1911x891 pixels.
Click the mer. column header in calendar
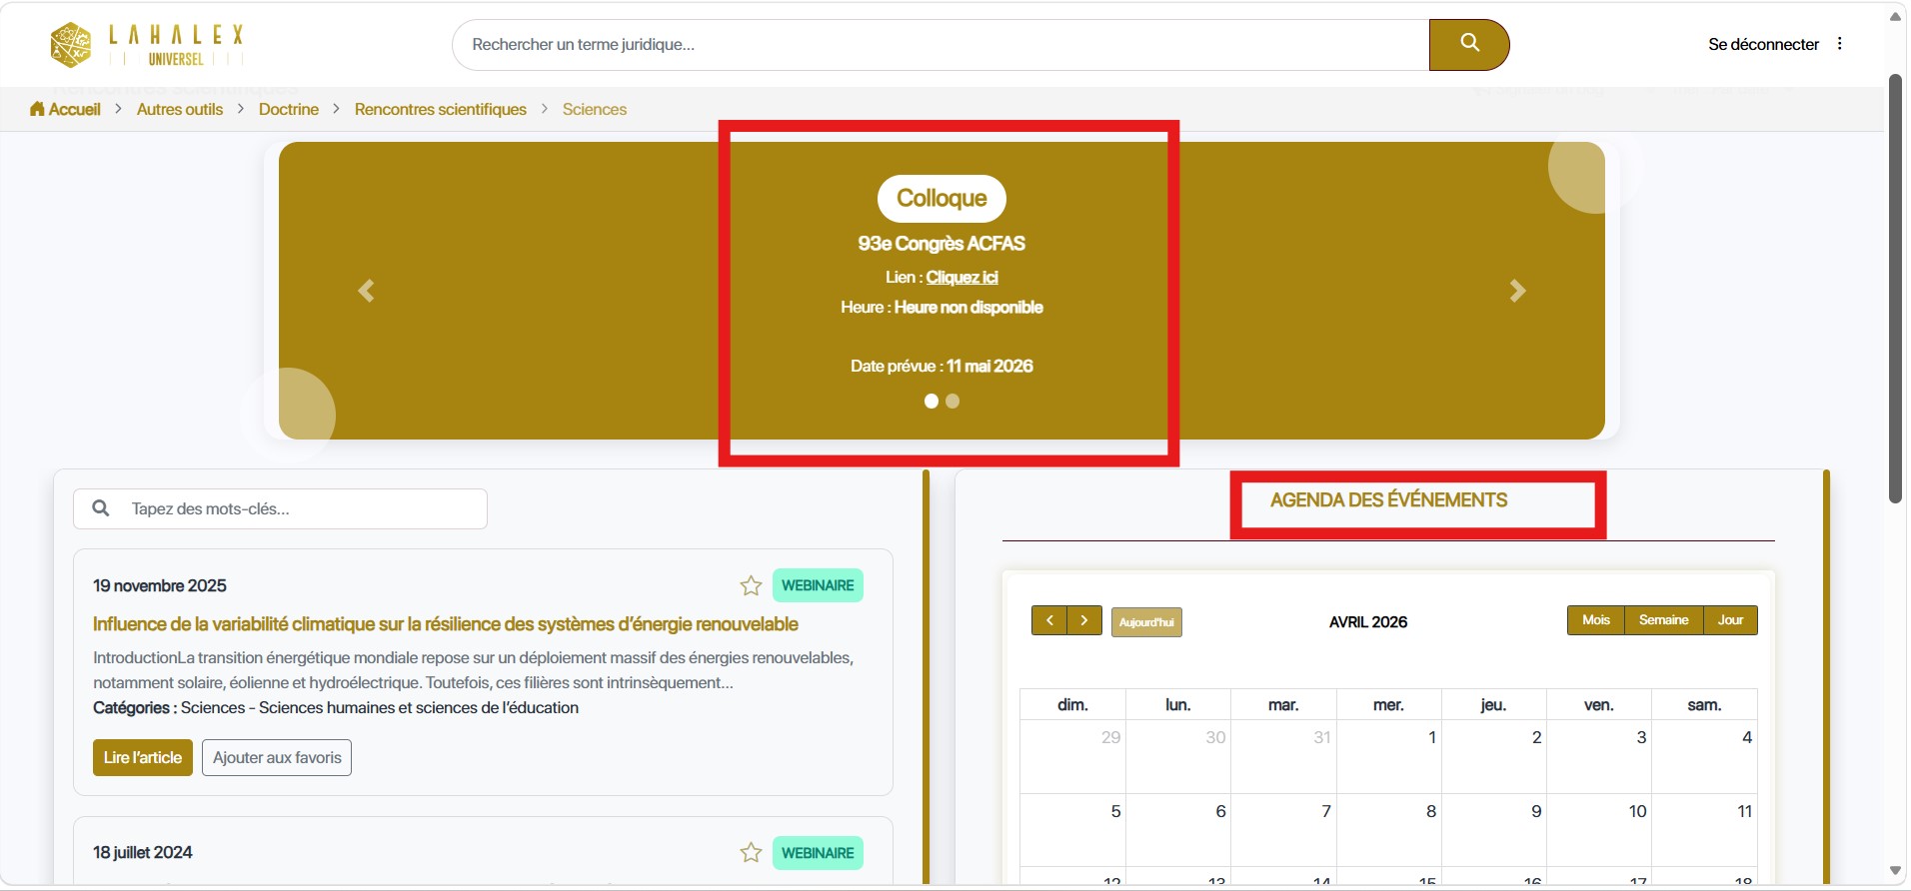(1388, 704)
